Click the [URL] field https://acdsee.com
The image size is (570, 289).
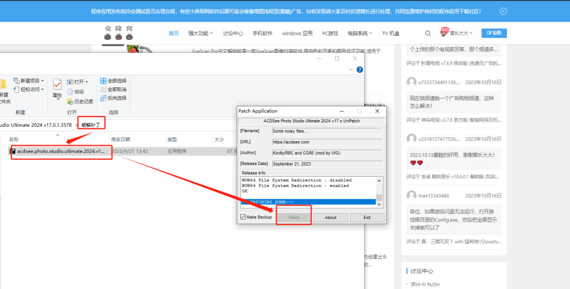[x=327, y=142]
